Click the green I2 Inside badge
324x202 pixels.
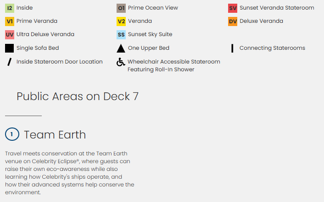10,8
